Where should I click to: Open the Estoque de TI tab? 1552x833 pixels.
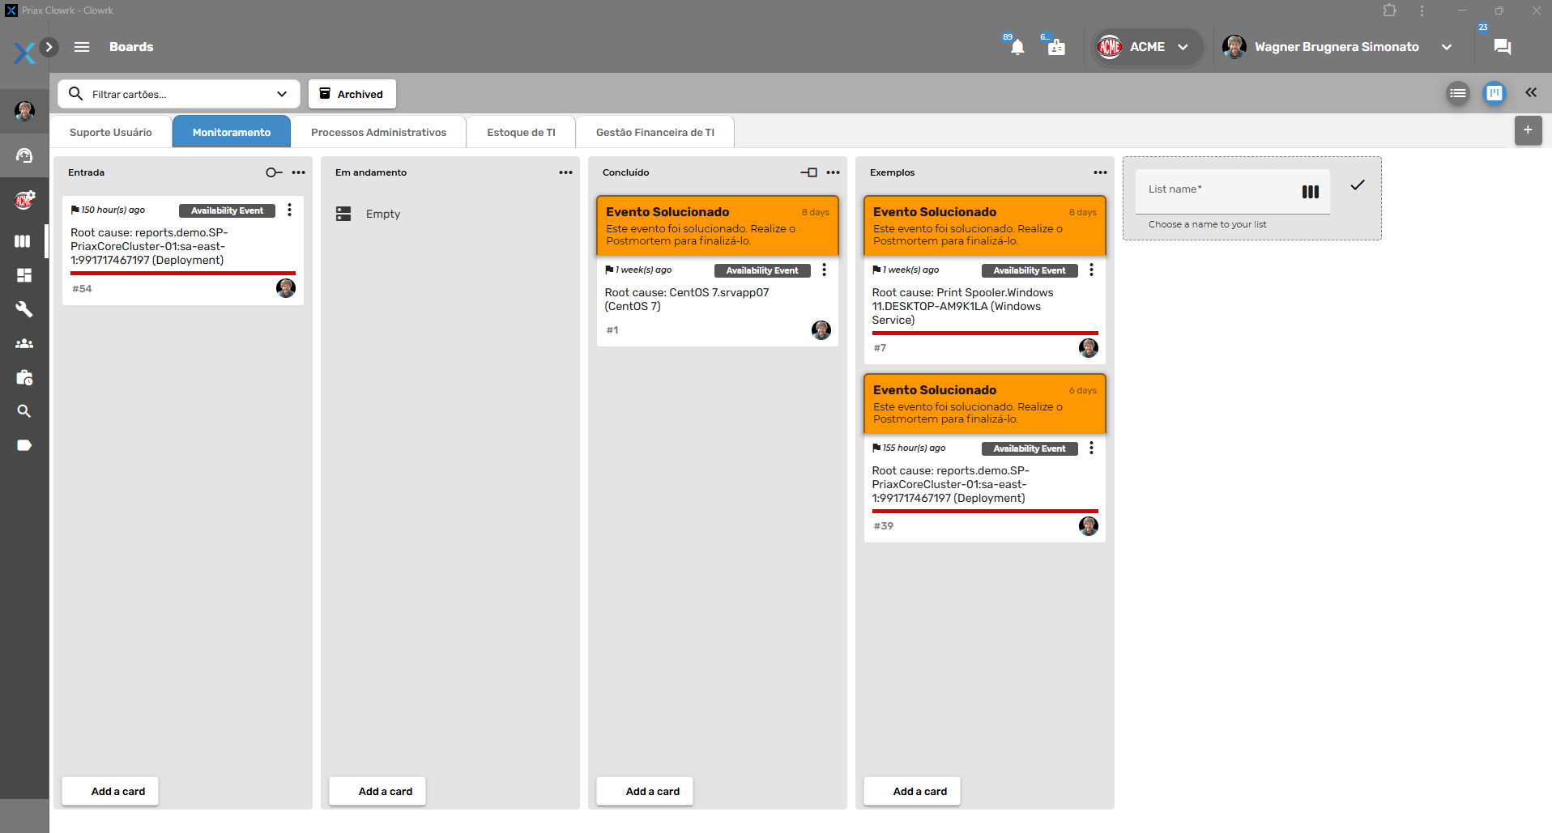pos(521,132)
